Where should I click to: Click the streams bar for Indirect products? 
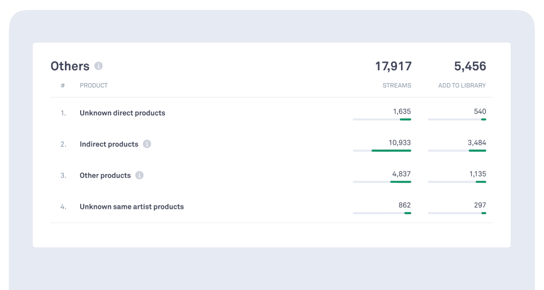[382, 151]
